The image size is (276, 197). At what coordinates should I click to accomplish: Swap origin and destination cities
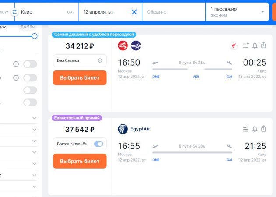(14, 12)
